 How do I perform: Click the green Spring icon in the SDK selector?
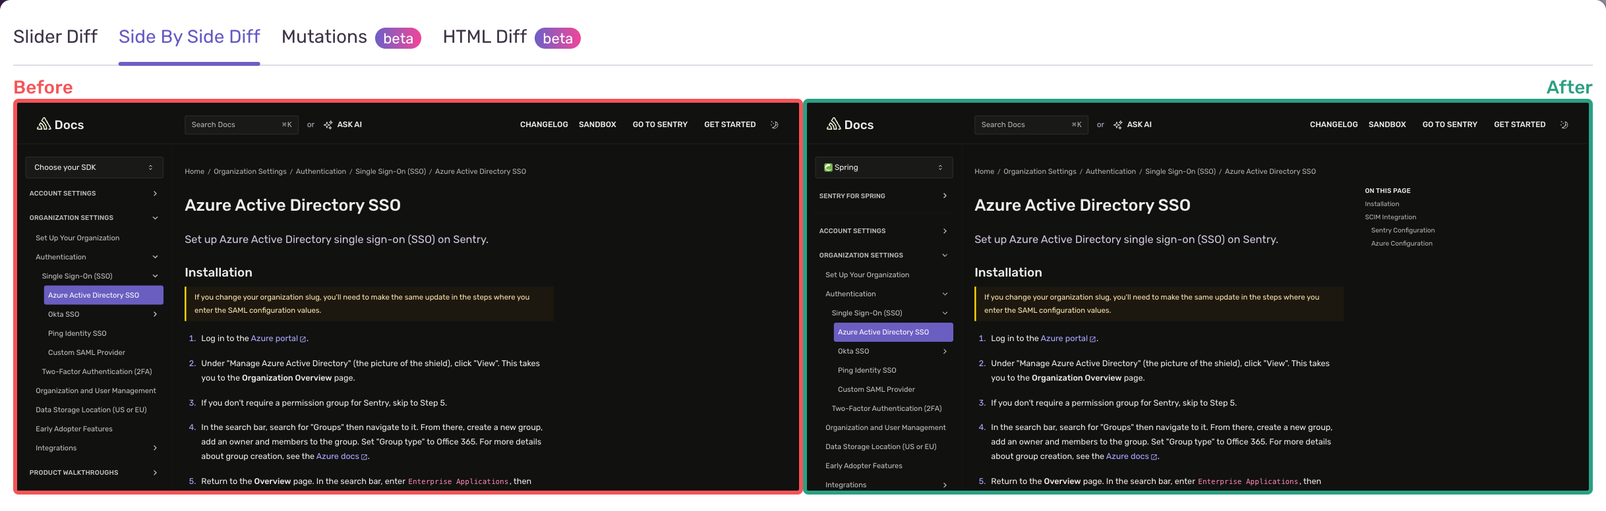pyautogui.click(x=828, y=167)
